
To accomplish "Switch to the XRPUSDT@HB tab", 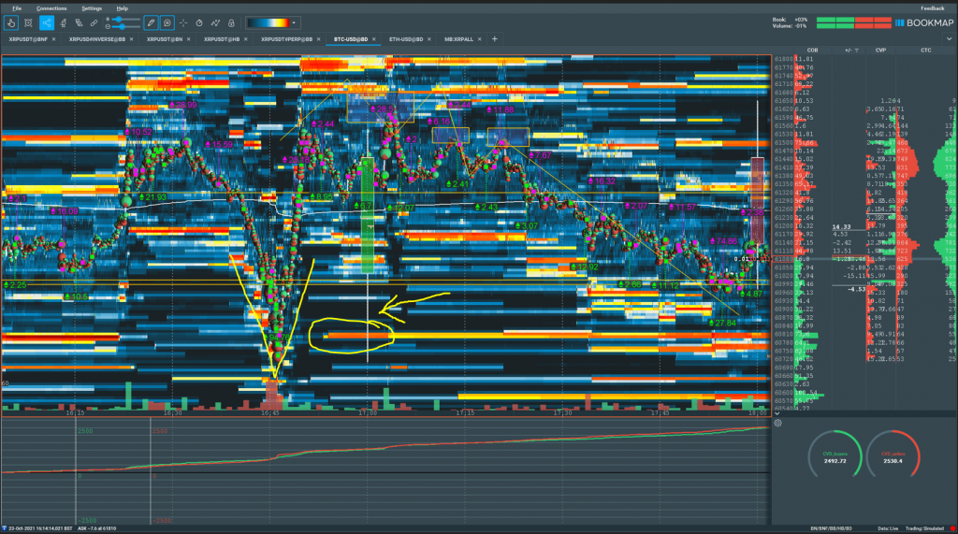I will point(222,39).
